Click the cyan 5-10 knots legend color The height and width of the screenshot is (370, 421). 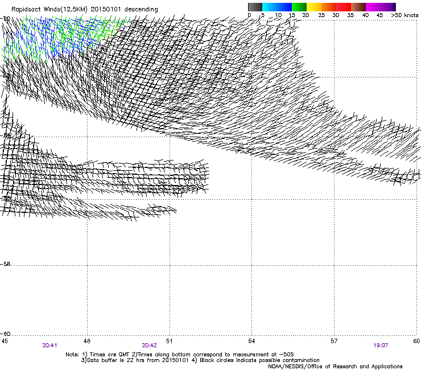(270, 7)
